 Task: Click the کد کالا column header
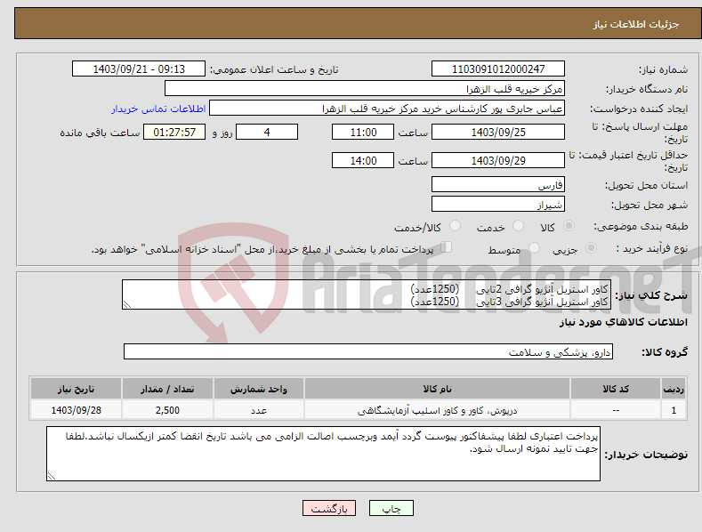coord(616,389)
